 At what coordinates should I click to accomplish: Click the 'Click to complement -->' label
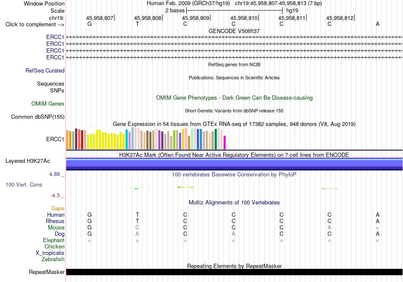pyautogui.click(x=35, y=25)
